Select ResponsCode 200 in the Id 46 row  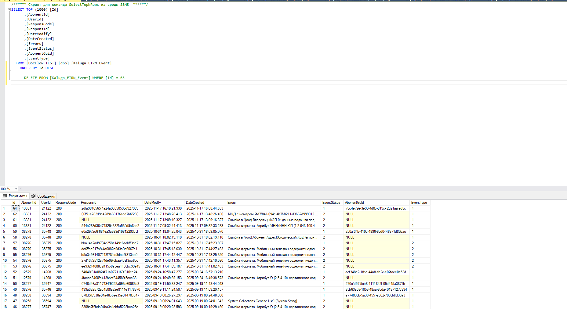(x=67, y=307)
